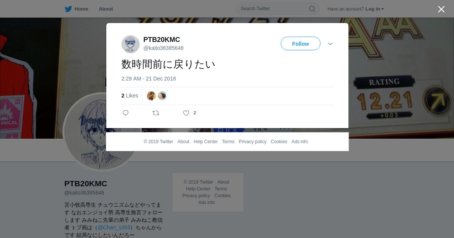View first liker's profile avatar
The image size is (454, 238).
(151, 96)
